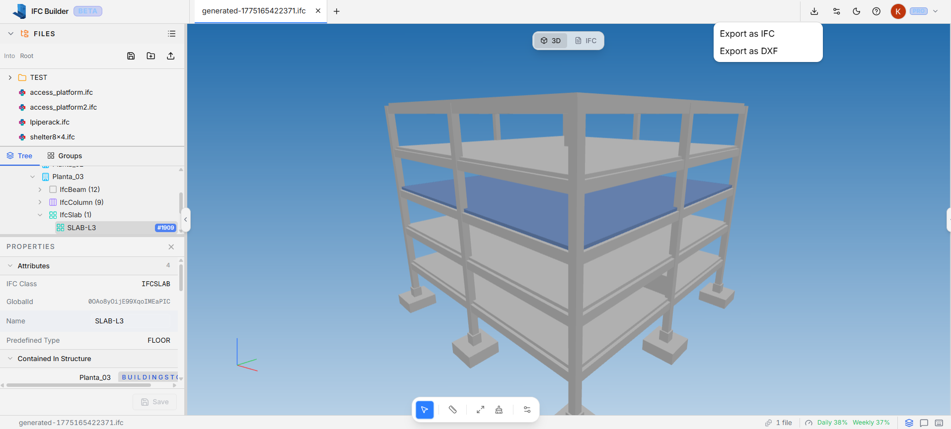
Task: Expand the TEST folder
Action: click(10, 77)
